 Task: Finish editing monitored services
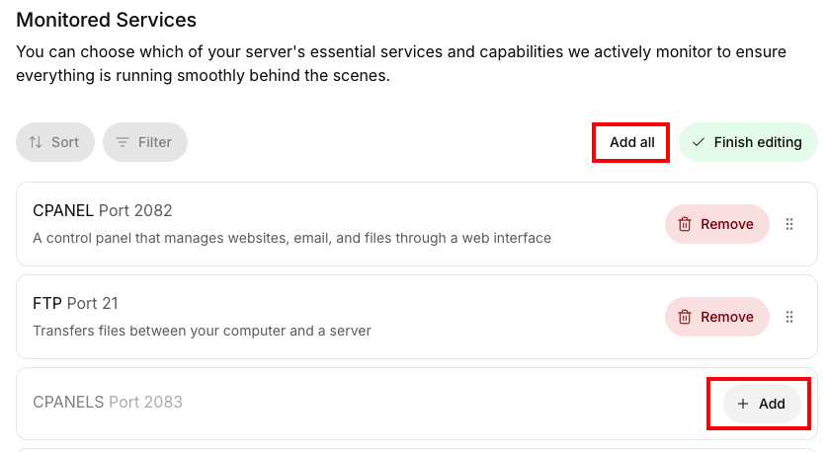click(748, 142)
